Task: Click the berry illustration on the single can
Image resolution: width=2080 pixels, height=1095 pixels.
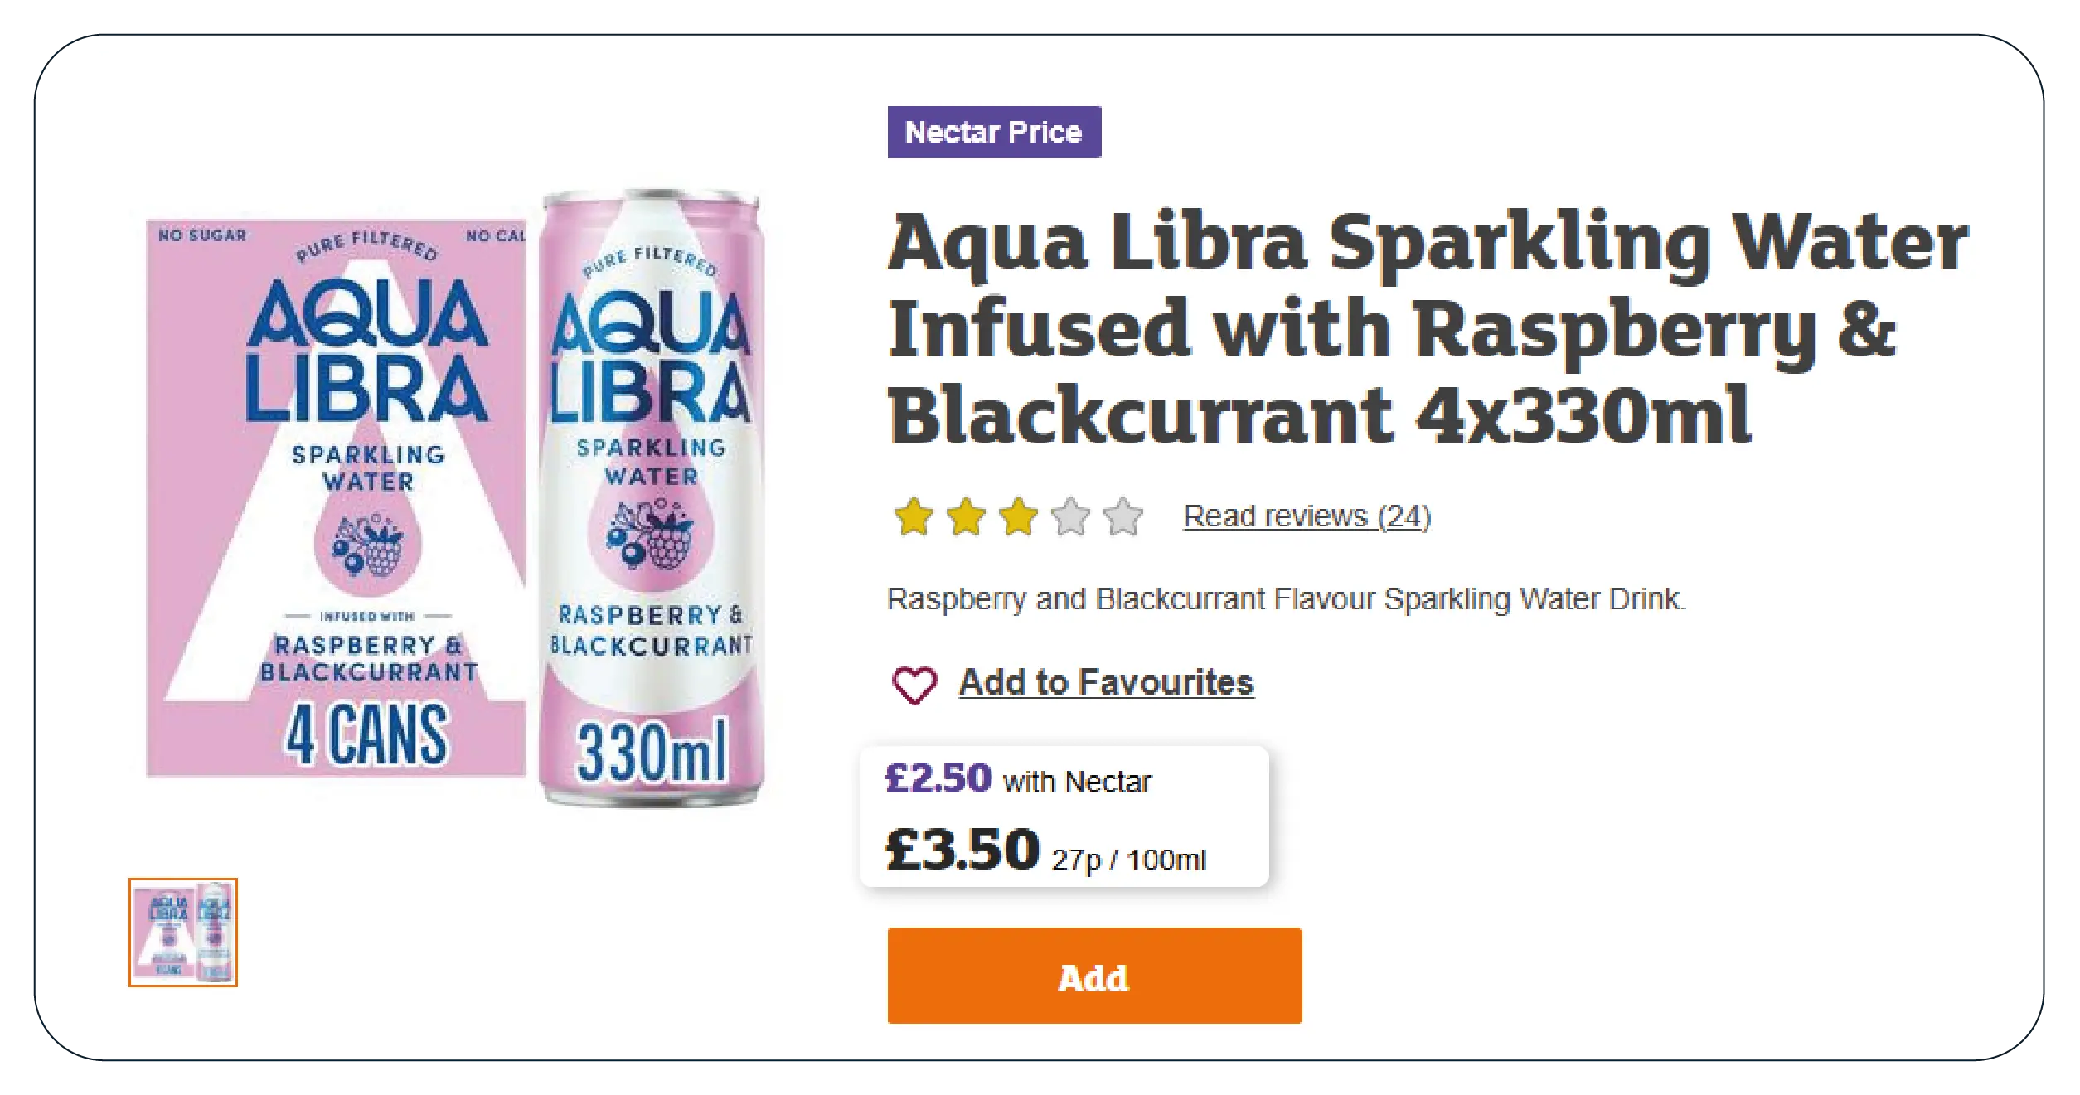Action: 651,535
